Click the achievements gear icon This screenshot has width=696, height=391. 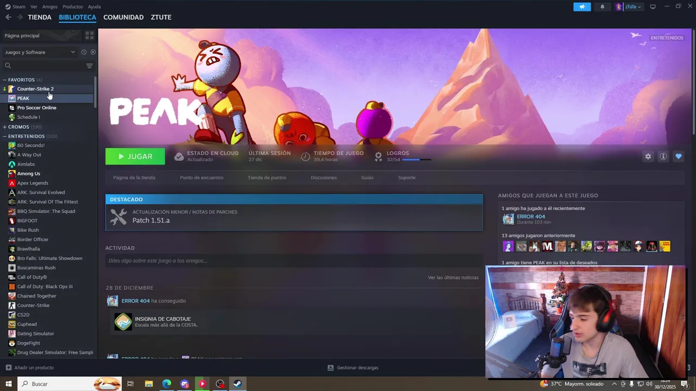pos(378,156)
